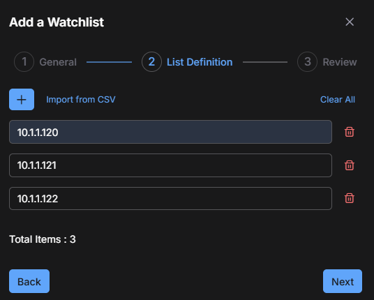Image resolution: width=374 pixels, height=300 pixels.
Task: Open Import from CSV
Action: [x=81, y=100]
